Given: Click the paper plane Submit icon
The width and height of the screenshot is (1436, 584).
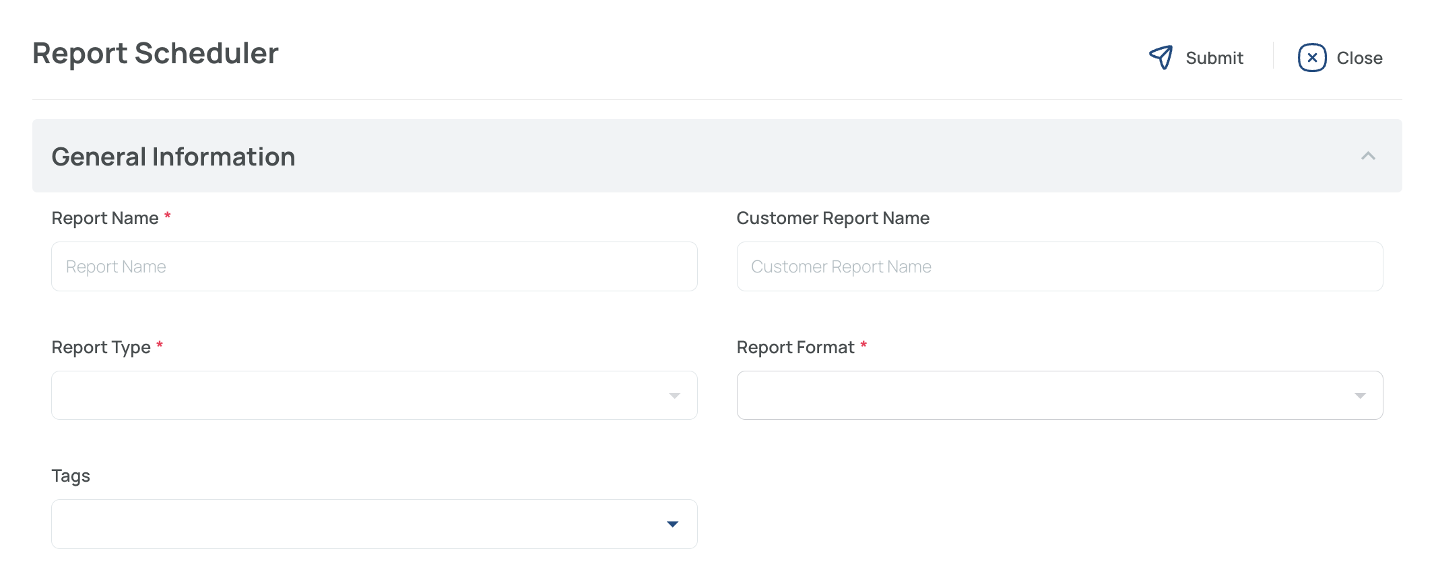Looking at the screenshot, I should 1161,58.
